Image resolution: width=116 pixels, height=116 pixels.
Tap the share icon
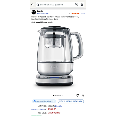pos(83,96)
